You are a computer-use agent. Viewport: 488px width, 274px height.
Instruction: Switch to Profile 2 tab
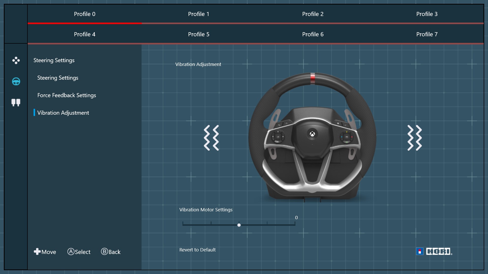click(313, 14)
